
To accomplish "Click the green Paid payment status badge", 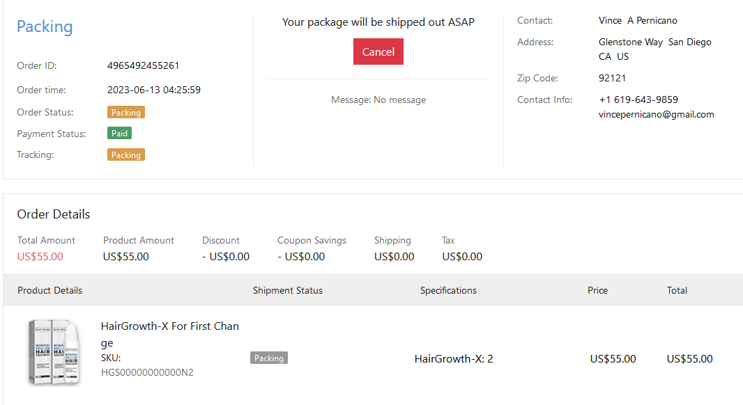I will tap(119, 134).
